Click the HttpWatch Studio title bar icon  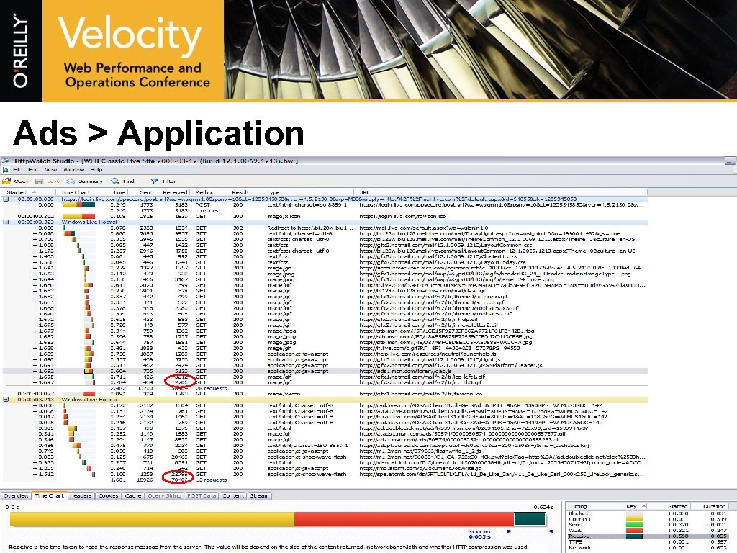tap(5, 161)
